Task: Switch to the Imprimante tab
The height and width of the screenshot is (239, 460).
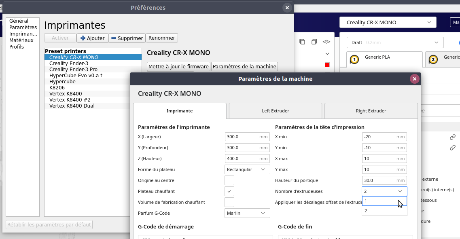Action: 180,111
